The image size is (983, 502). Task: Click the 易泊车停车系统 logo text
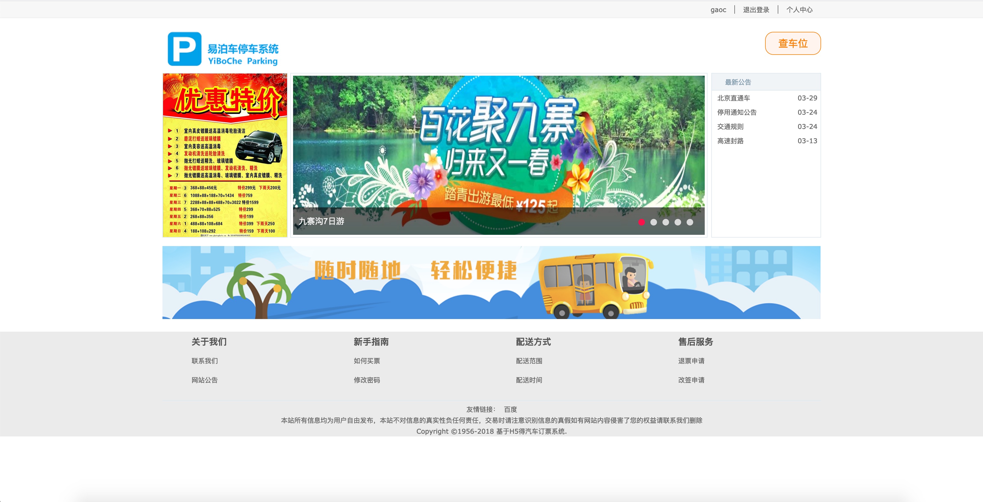pyautogui.click(x=243, y=49)
